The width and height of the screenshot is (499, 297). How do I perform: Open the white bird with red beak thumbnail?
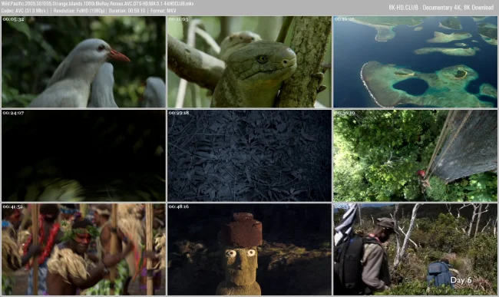(x=84, y=61)
